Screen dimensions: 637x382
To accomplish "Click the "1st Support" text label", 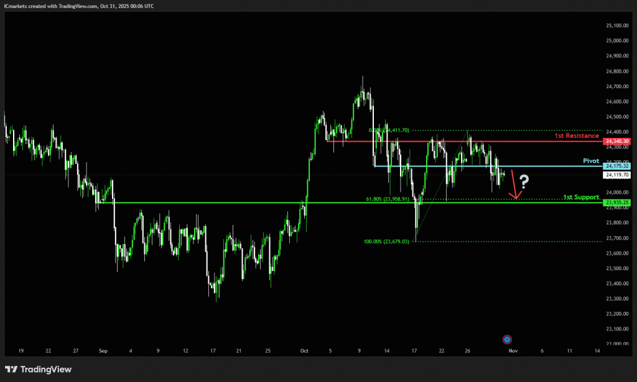I will coord(581,197).
